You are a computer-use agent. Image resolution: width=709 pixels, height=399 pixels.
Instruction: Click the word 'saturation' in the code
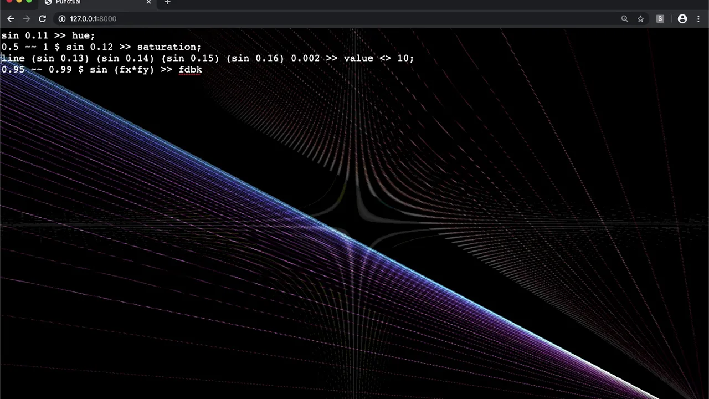pyautogui.click(x=166, y=47)
